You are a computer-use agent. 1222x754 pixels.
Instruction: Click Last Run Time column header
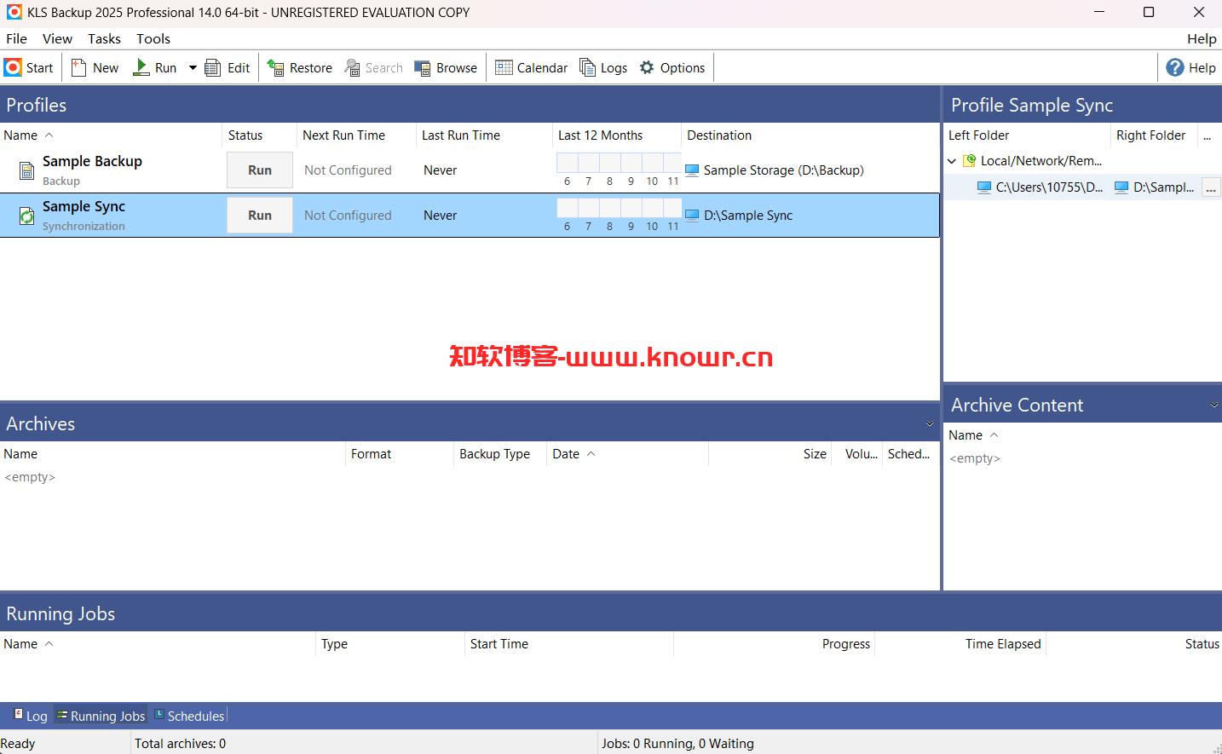point(484,135)
